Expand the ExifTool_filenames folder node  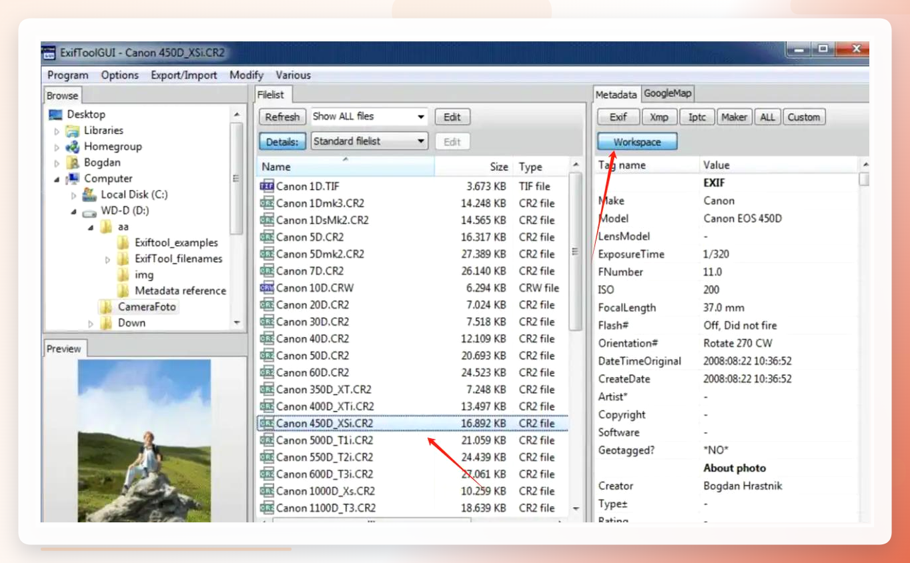pos(107,260)
